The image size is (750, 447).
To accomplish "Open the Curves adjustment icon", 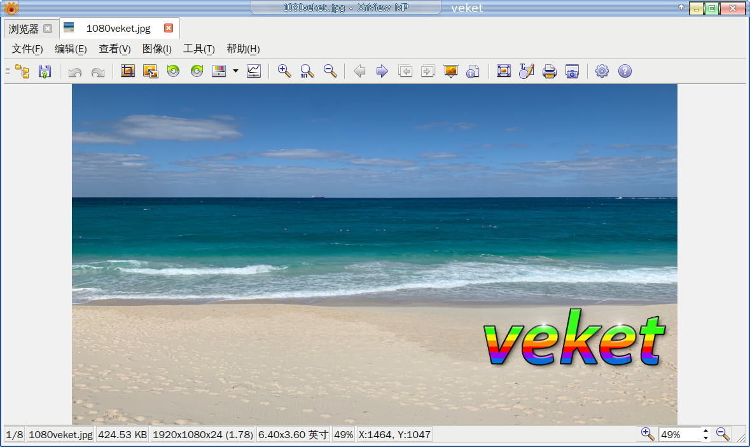I will [x=254, y=71].
